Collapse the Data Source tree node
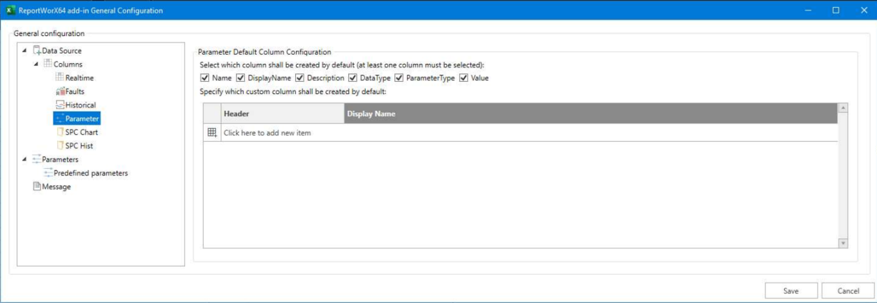Viewport: 877px width, 303px height. coord(25,50)
